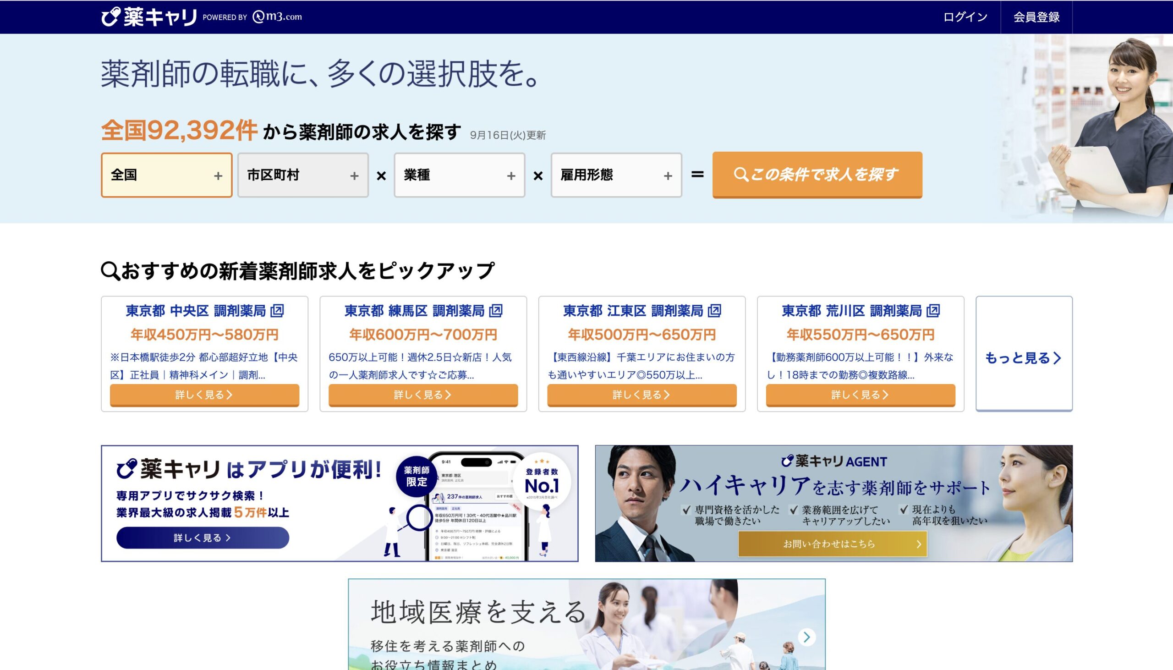The image size is (1173, 670).
Task: Click the m3.com logo in header
Action: pyautogui.click(x=277, y=16)
